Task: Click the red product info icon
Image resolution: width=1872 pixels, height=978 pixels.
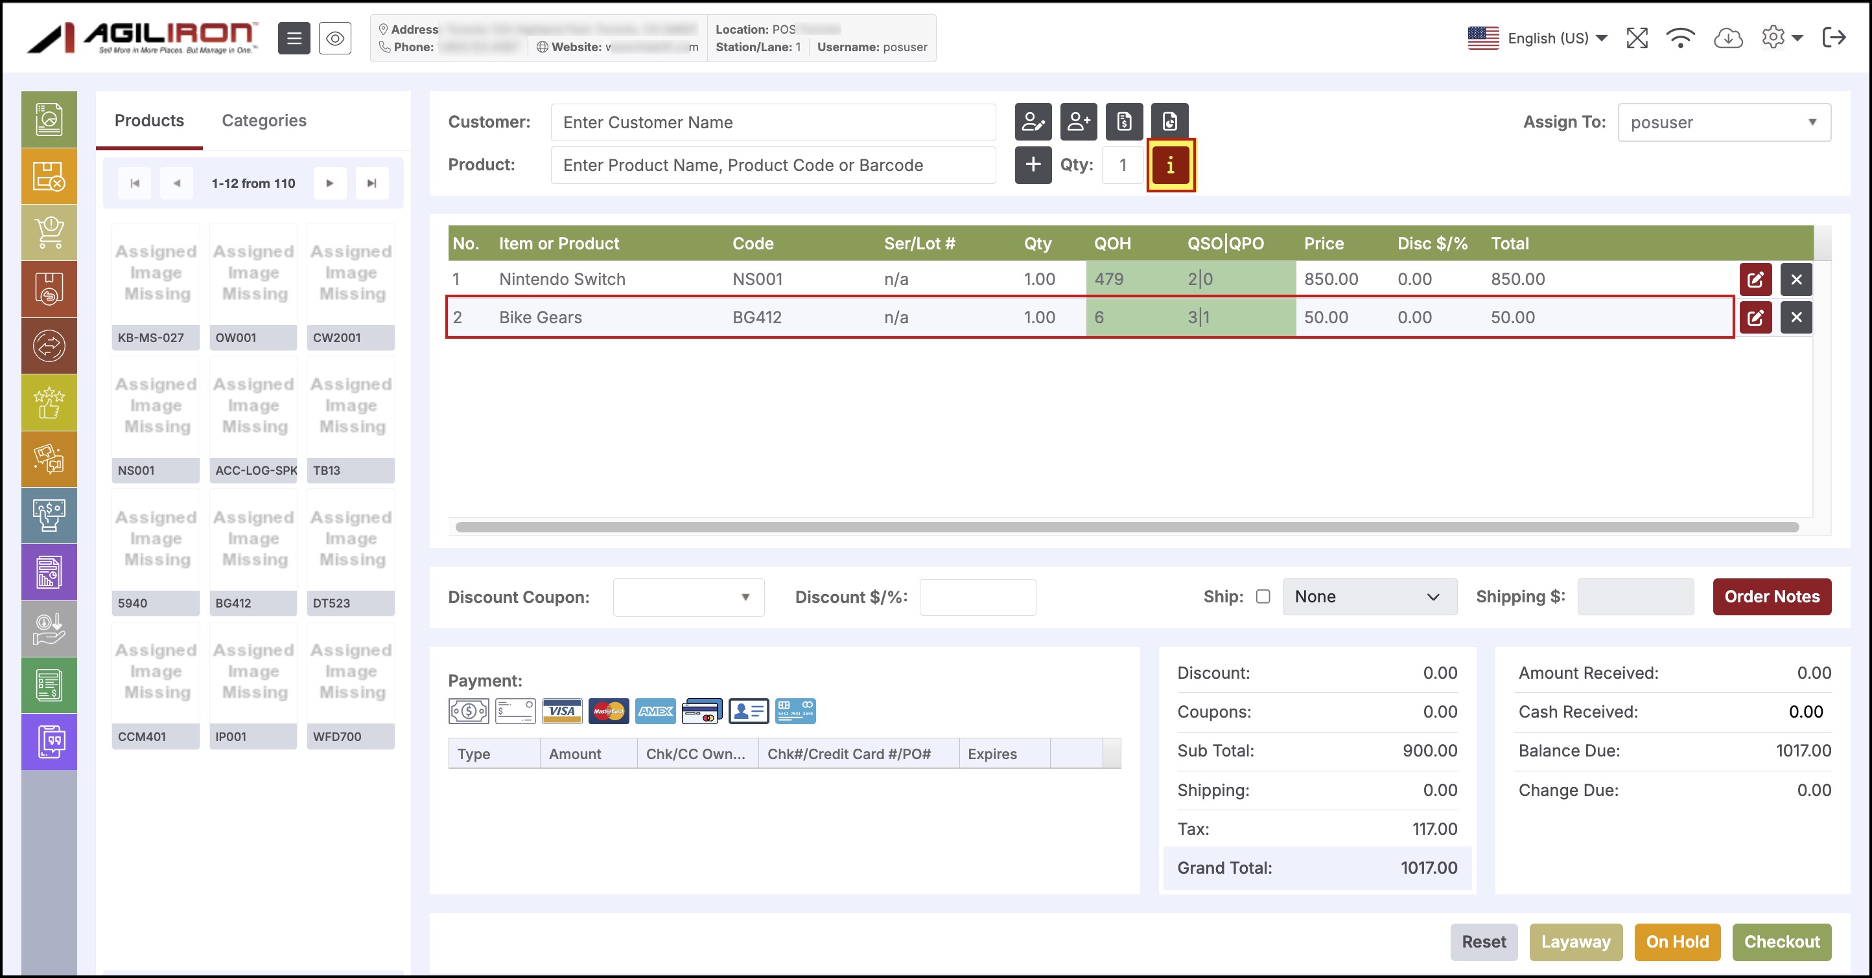Action: click(x=1170, y=166)
